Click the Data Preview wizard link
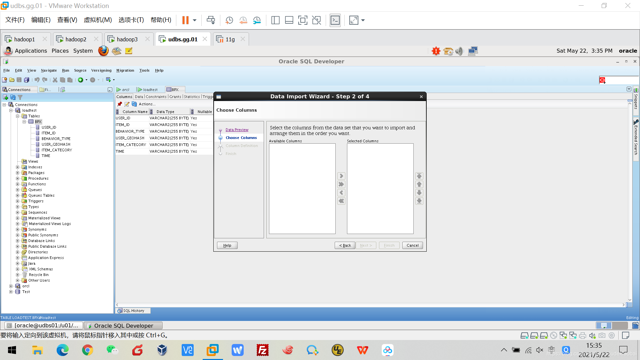 [x=237, y=130]
